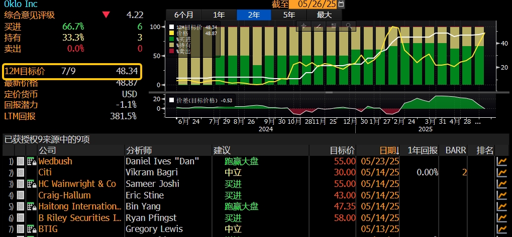Open the Craig-Hallum company link
The width and height of the screenshot is (512, 237).
coord(64,195)
